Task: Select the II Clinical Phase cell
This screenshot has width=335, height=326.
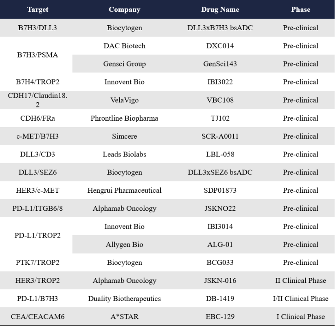Action: [x=300, y=280]
